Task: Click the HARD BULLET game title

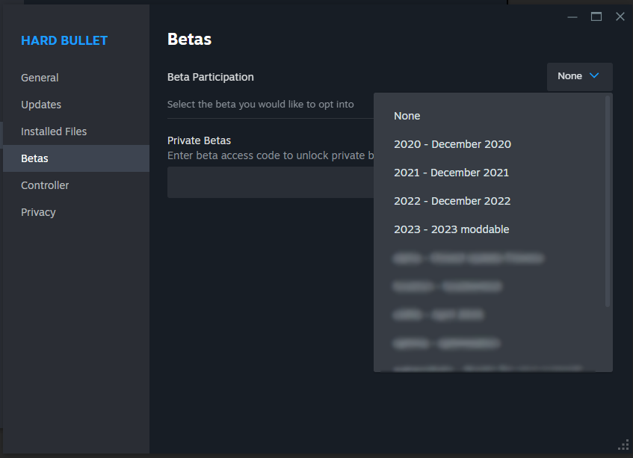Action: click(64, 41)
